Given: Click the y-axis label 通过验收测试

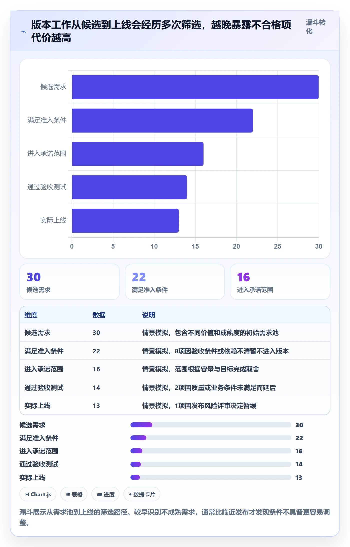Looking at the screenshot, I should tap(47, 187).
